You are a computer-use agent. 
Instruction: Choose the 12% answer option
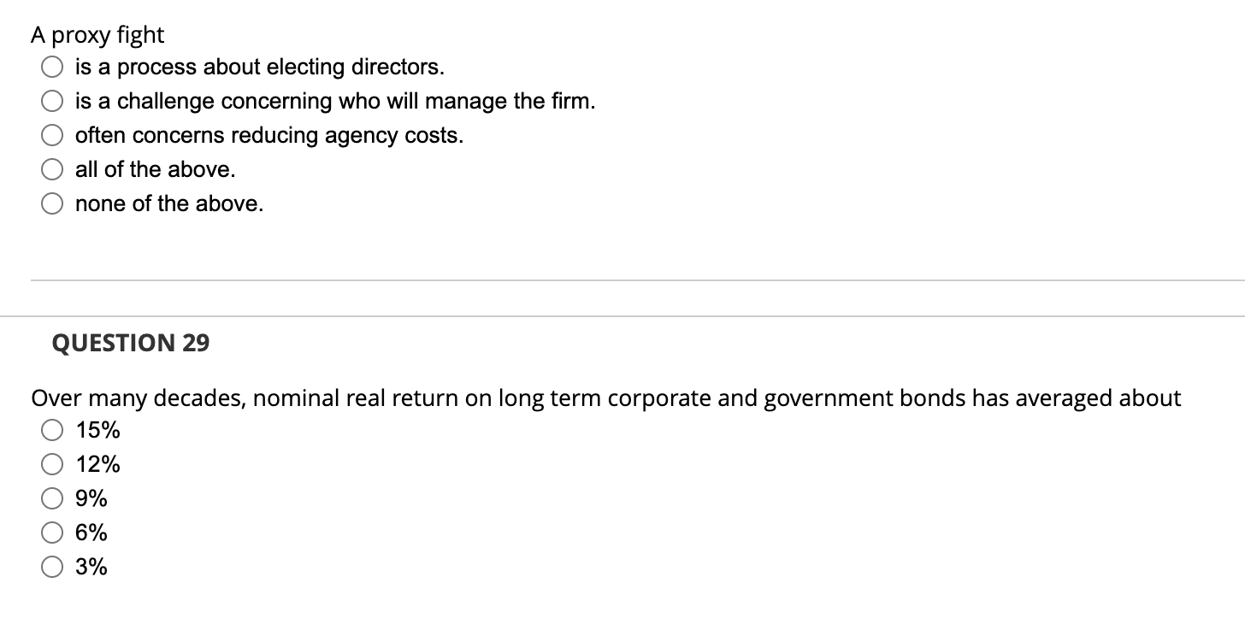coord(52,462)
